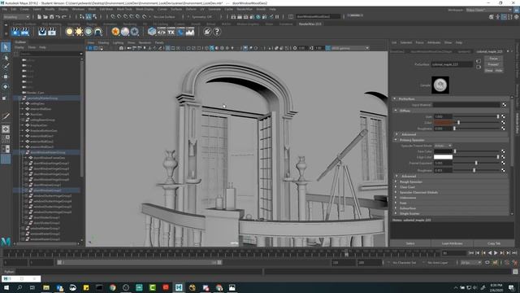Image resolution: width=520 pixels, height=293 pixels.
Task: Click the Select button at panel bottom
Action: pos(410,243)
